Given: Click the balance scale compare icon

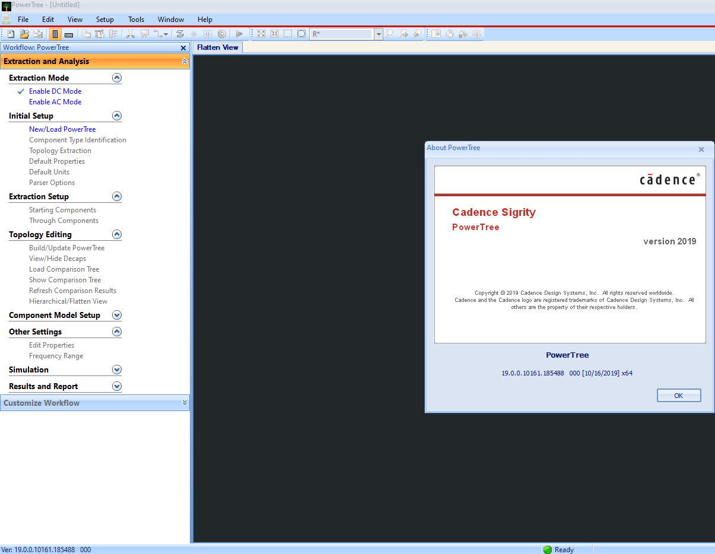Looking at the screenshot, I should point(477,34).
